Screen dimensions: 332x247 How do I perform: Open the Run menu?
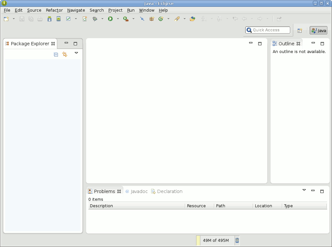click(x=131, y=10)
